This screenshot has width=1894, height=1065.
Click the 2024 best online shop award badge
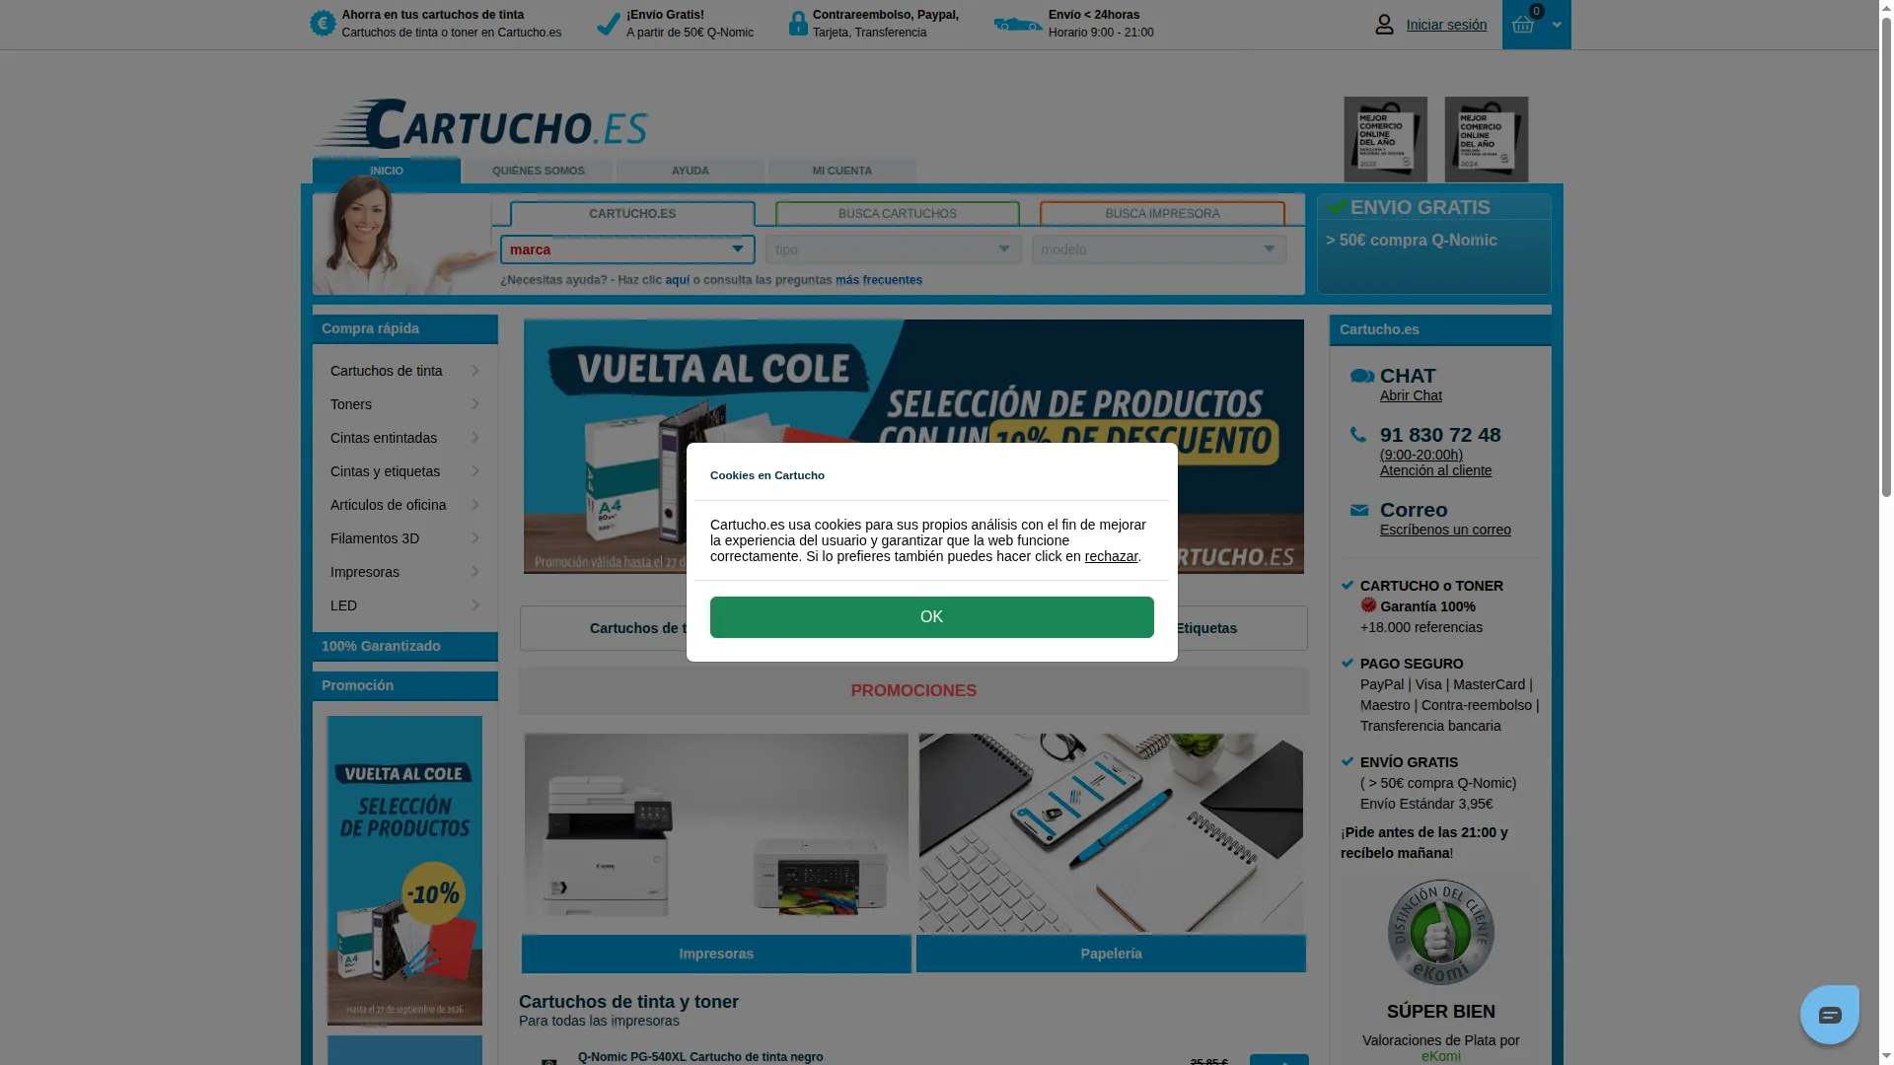[1486, 139]
